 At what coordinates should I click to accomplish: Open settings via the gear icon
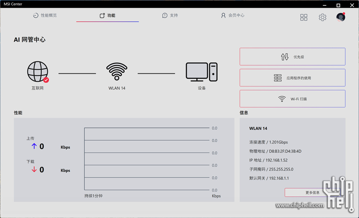coord(322,17)
